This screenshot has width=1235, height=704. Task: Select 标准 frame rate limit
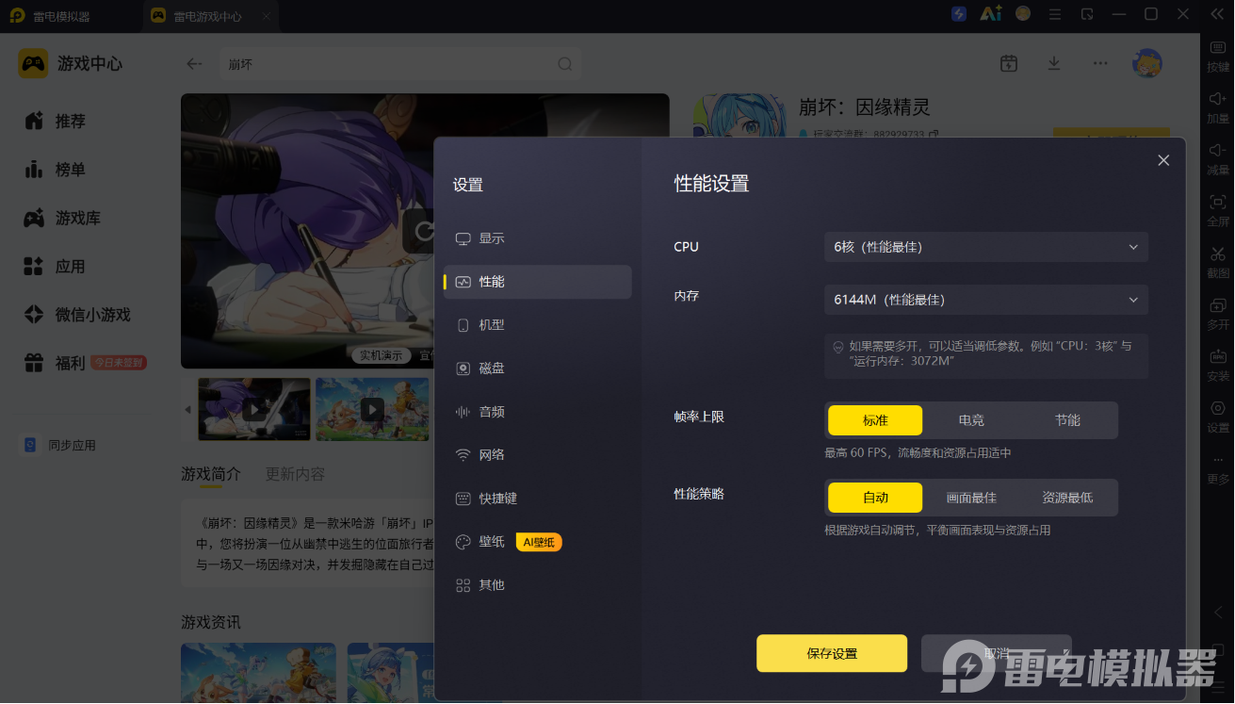coord(876,420)
